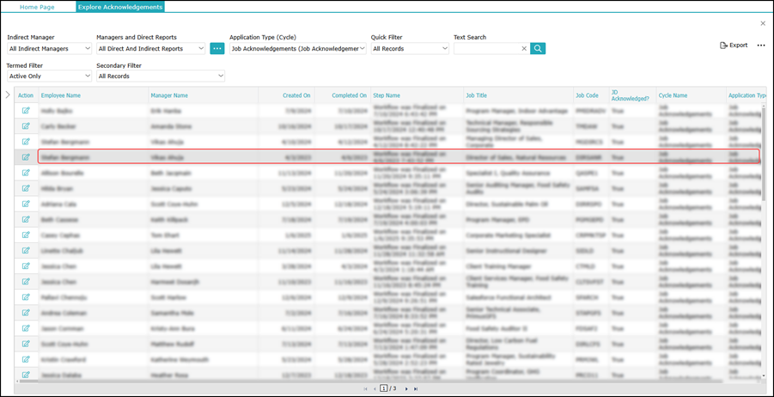Expand the side panel arrow left of the Action column

click(x=8, y=95)
